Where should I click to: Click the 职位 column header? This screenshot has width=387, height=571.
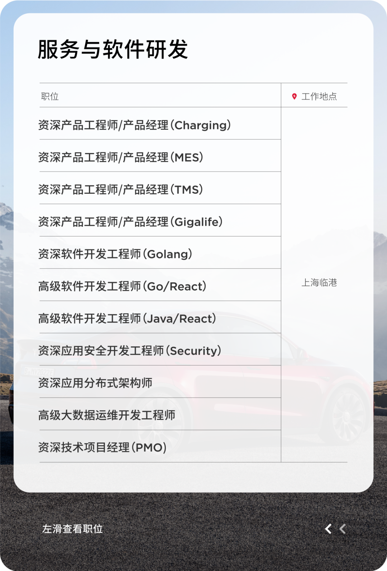(50, 96)
